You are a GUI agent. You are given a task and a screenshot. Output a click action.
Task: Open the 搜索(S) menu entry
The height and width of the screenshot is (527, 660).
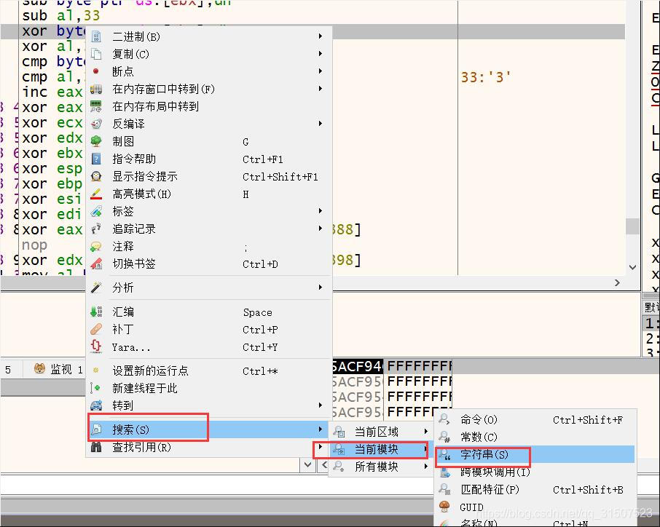[209, 429]
